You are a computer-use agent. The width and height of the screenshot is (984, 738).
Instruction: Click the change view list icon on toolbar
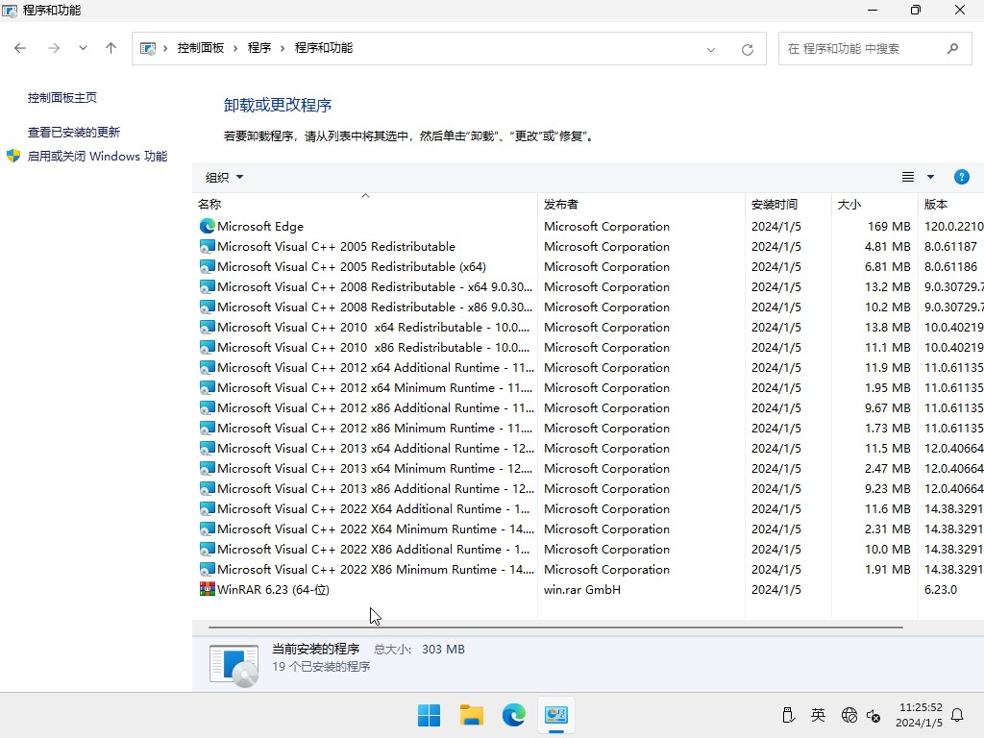[906, 177]
